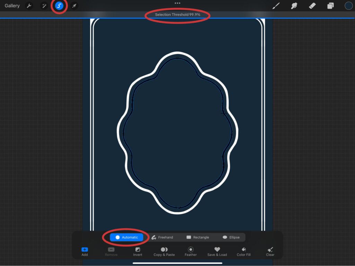Image resolution: width=355 pixels, height=266 pixels.
Task: Invert the current selection
Action: (138, 251)
